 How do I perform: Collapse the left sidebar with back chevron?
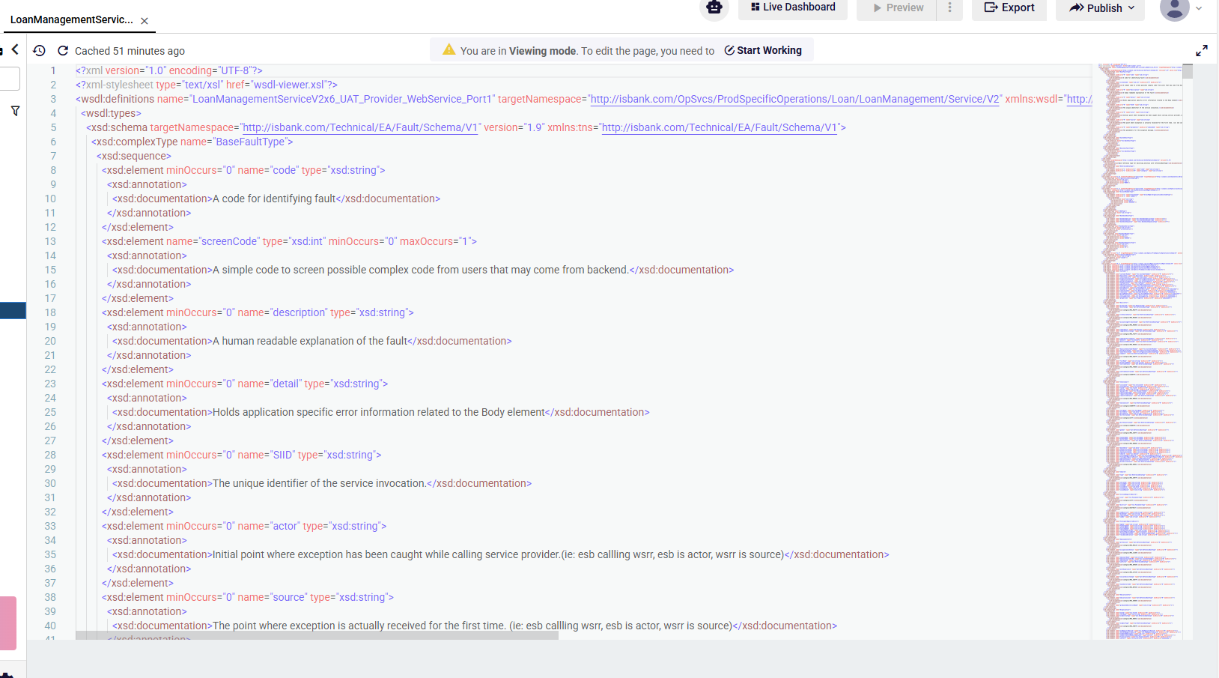(15, 49)
